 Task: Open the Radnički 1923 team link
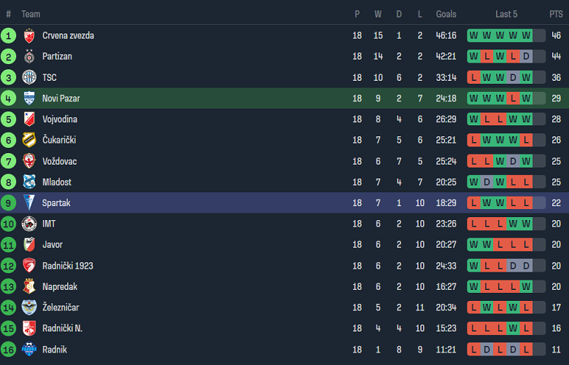point(68,266)
